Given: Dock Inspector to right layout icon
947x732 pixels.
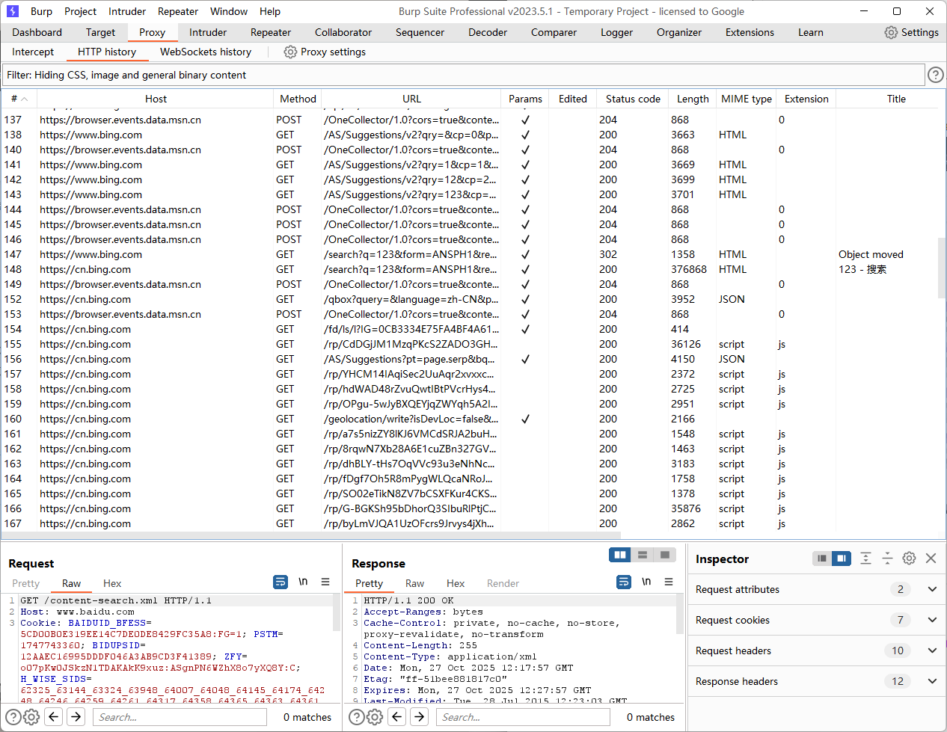Looking at the screenshot, I should (842, 559).
